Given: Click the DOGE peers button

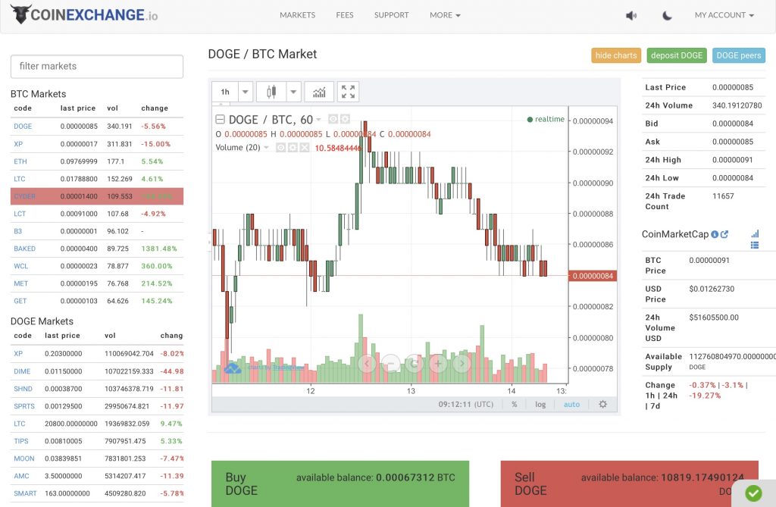Looking at the screenshot, I should (739, 55).
